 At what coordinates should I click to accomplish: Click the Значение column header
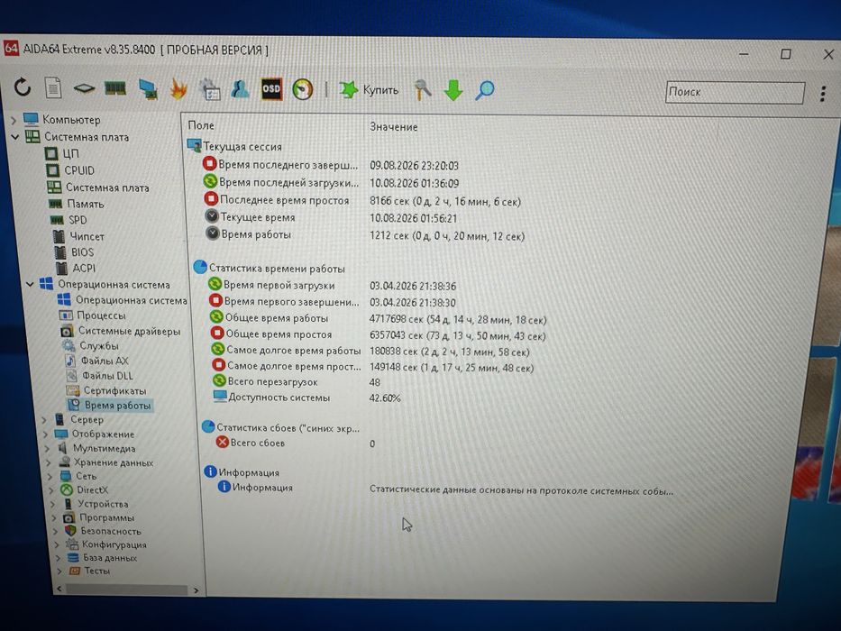pyautogui.click(x=394, y=127)
